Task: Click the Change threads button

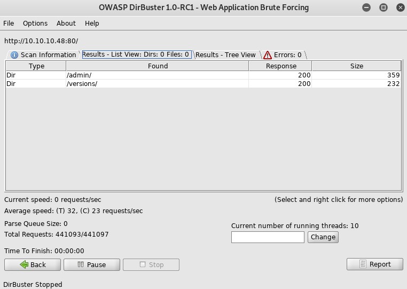Action: [323, 237]
